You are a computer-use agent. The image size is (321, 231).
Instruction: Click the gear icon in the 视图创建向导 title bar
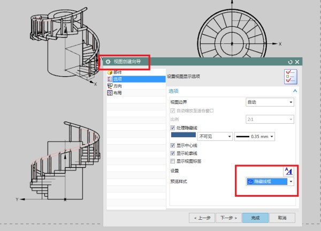(108, 62)
